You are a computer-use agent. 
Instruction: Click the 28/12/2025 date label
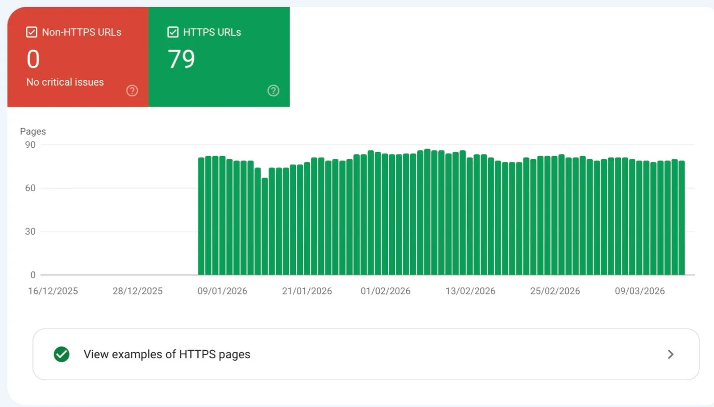click(x=137, y=291)
